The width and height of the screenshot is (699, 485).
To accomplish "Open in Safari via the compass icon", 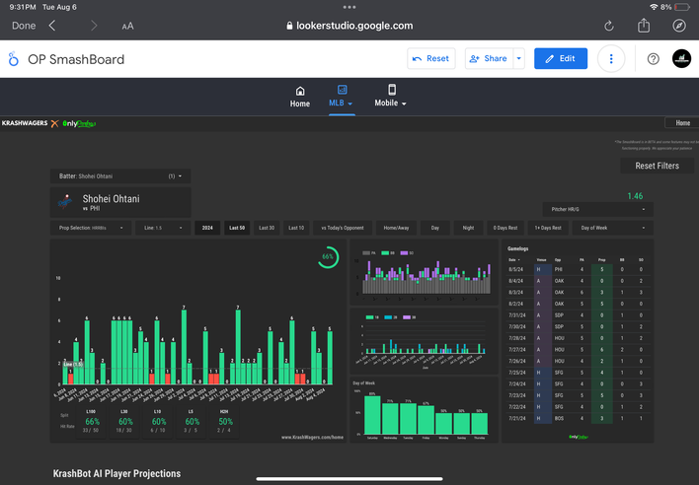I will pyautogui.click(x=679, y=26).
